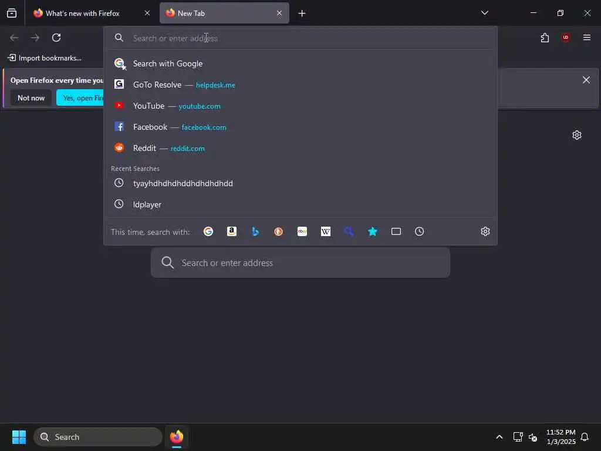
Task: Open new tab page personalize gear
Action: [x=576, y=135]
